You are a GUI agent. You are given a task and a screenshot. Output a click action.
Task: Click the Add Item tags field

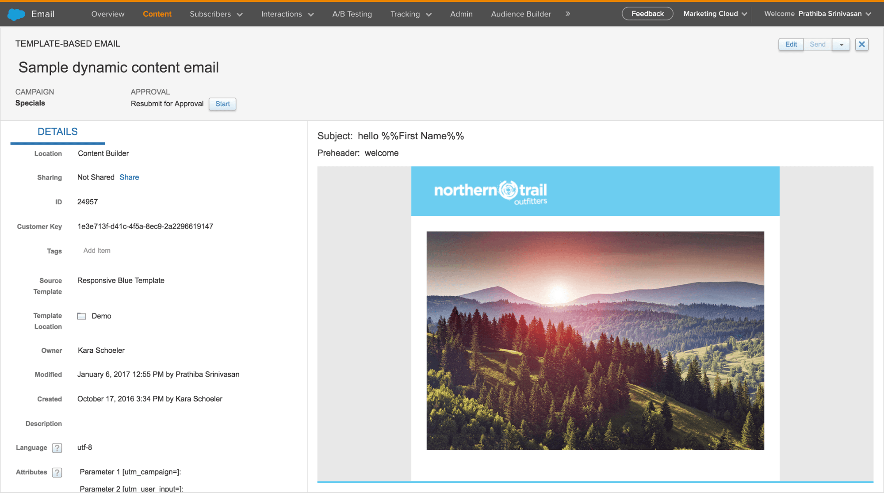click(x=97, y=251)
